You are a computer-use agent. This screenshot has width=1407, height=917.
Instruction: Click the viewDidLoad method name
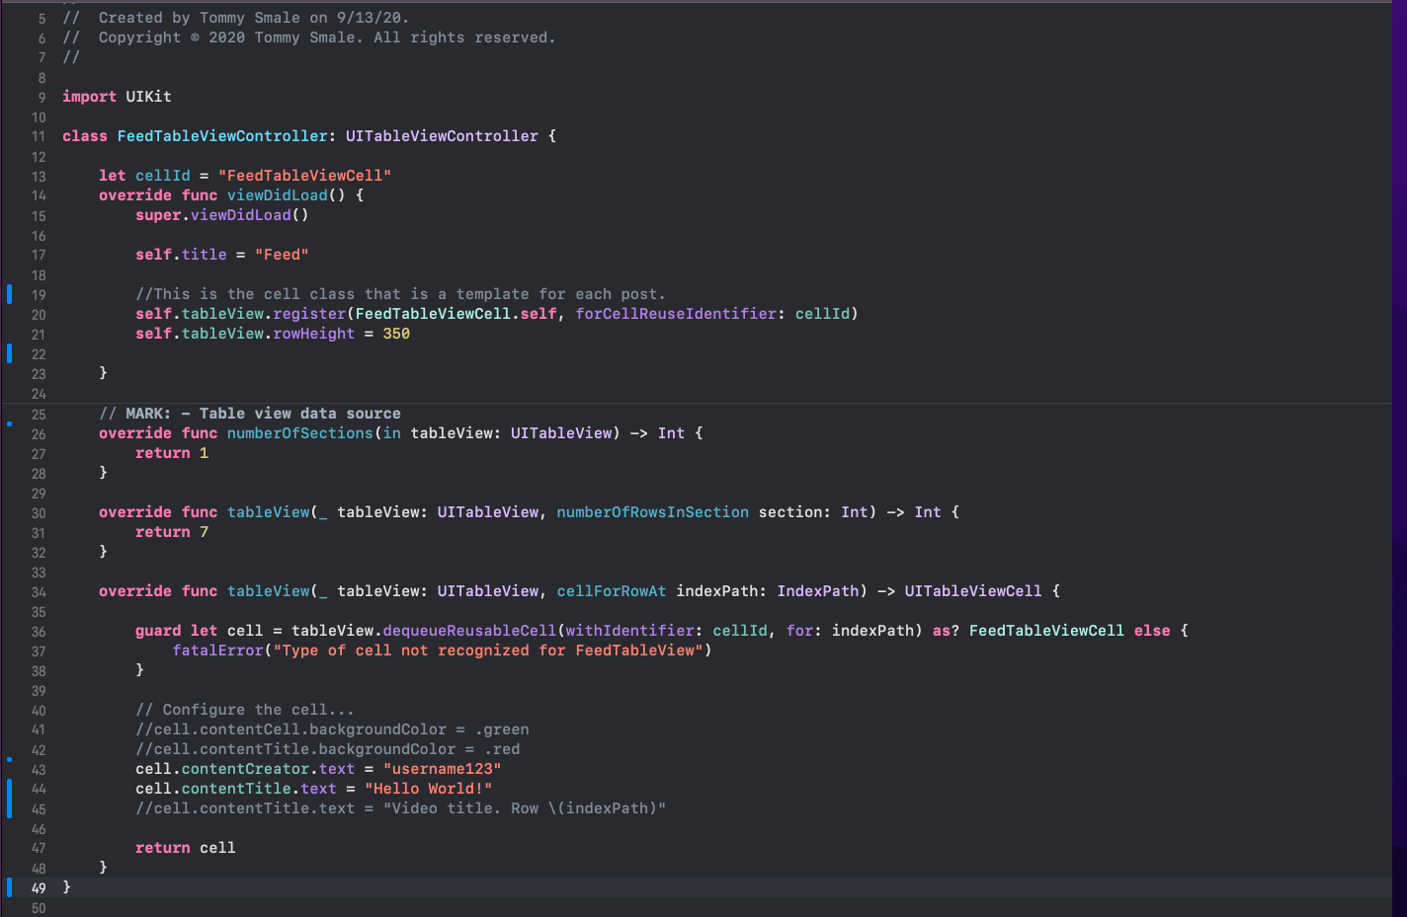point(277,194)
